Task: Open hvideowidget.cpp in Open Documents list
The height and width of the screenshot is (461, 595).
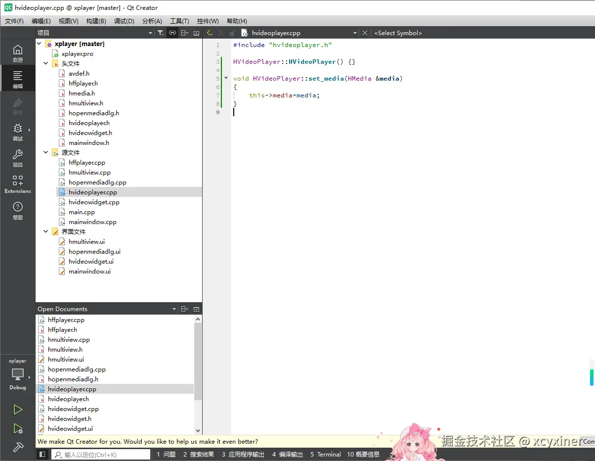Action: point(73,409)
